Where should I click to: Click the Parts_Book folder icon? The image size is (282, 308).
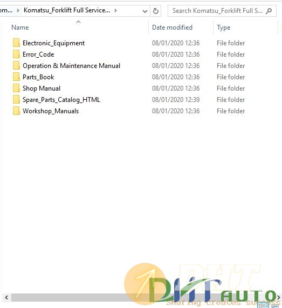point(16,77)
